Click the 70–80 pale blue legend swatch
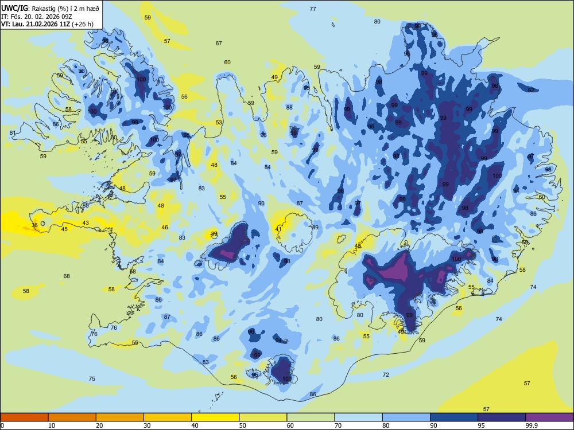This screenshot has height=430, width=574. [358, 417]
